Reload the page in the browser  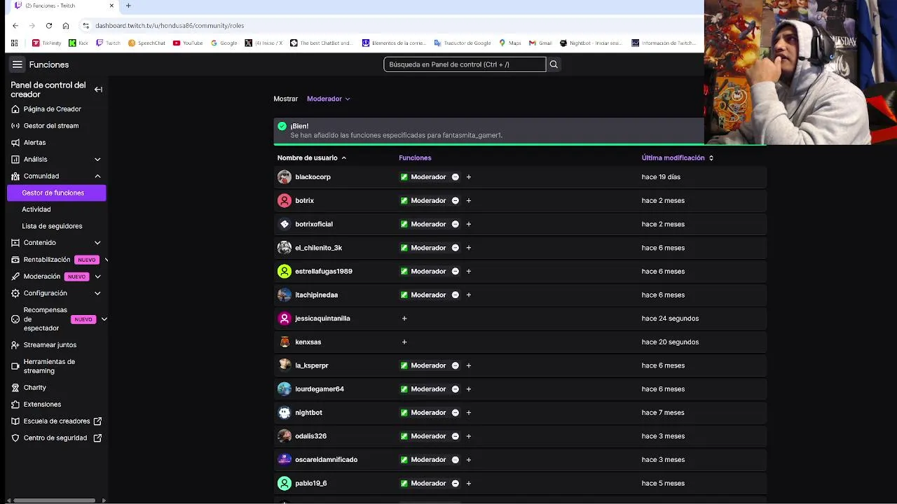pyautogui.click(x=49, y=26)
